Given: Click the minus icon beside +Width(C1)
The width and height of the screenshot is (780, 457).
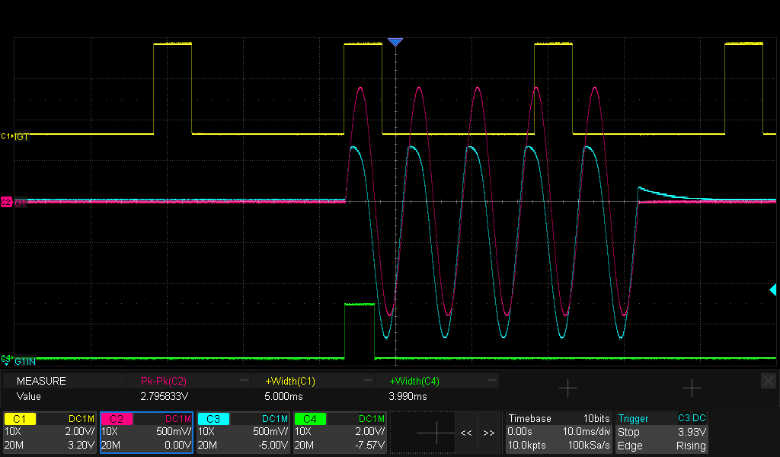Looking at the screenshot, I should coord(367,380).
